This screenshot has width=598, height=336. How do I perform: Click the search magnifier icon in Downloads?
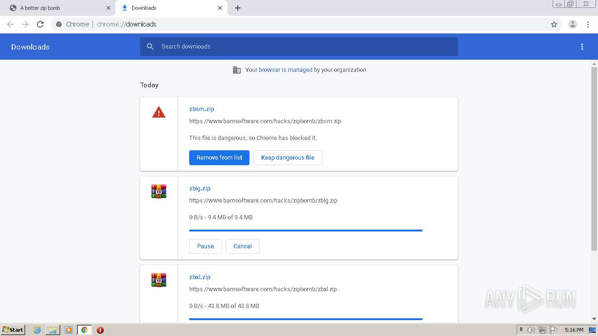click(x=150, y=47)
